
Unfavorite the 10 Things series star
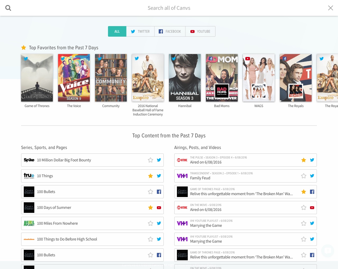[151, 176]
